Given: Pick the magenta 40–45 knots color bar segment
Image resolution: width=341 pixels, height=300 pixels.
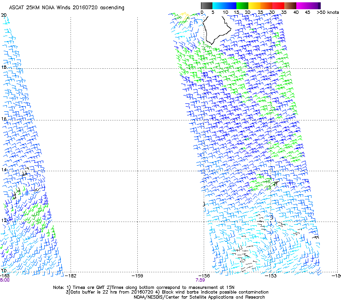Looking at the screenshot, I should (x=302, y=6).
